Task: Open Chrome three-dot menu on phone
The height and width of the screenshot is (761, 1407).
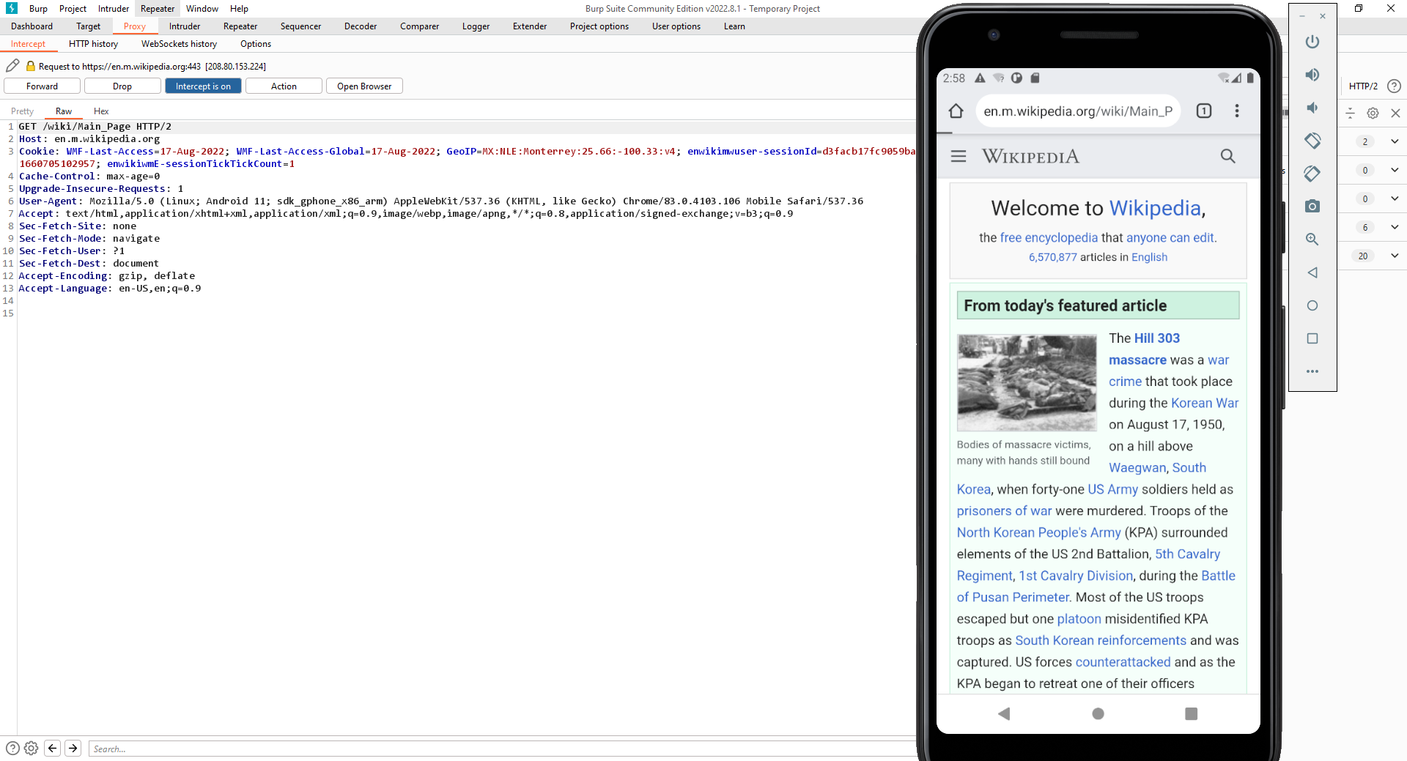Action: [1237, 111]
